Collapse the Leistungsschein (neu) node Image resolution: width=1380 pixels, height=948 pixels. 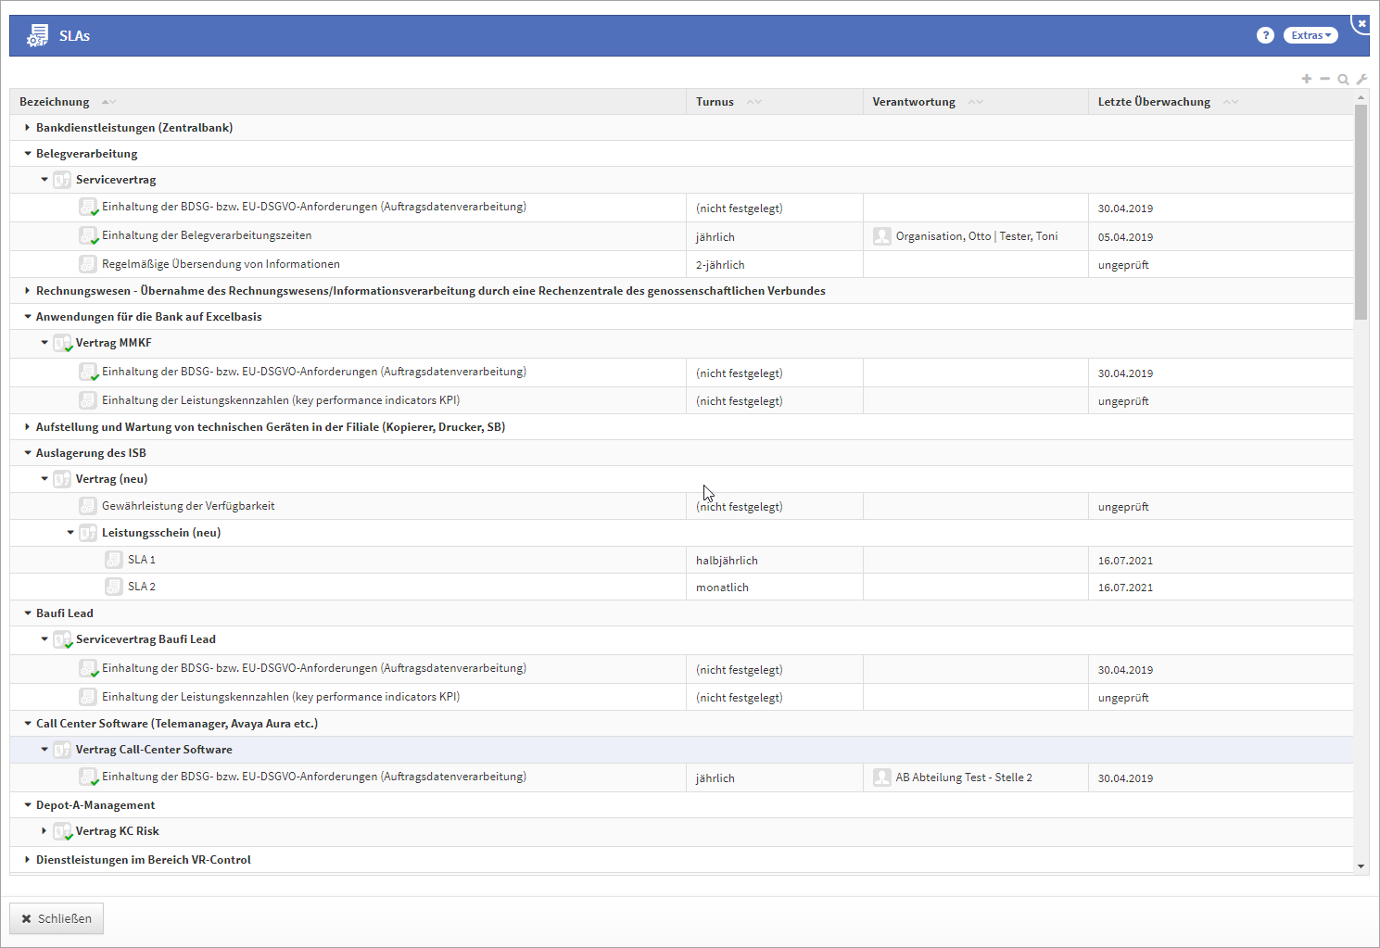pyautogui.click(x=70, y=533)
